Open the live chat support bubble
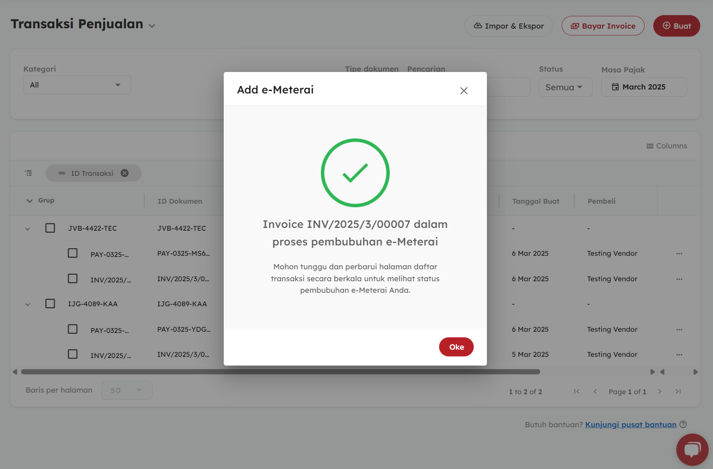This screenshot has height=469, width=713. tap(692, 450)
